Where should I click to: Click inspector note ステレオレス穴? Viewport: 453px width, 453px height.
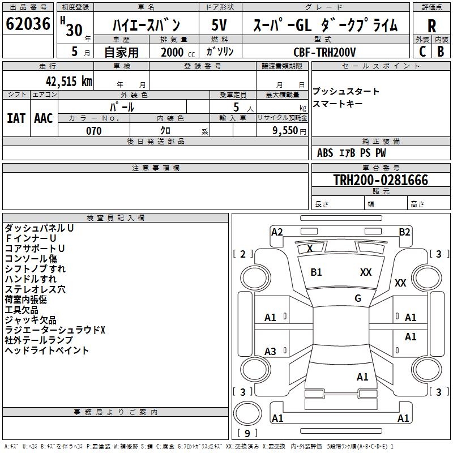coord(35,289)
